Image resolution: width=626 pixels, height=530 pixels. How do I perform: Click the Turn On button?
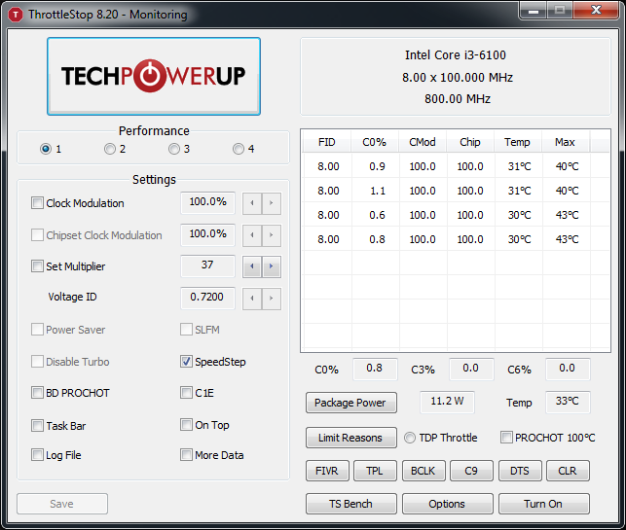coord(544,504)
